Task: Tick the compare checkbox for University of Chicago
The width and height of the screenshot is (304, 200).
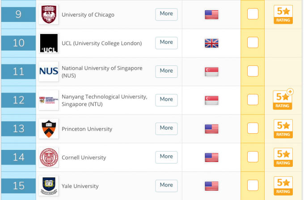Action: point(253,14)
